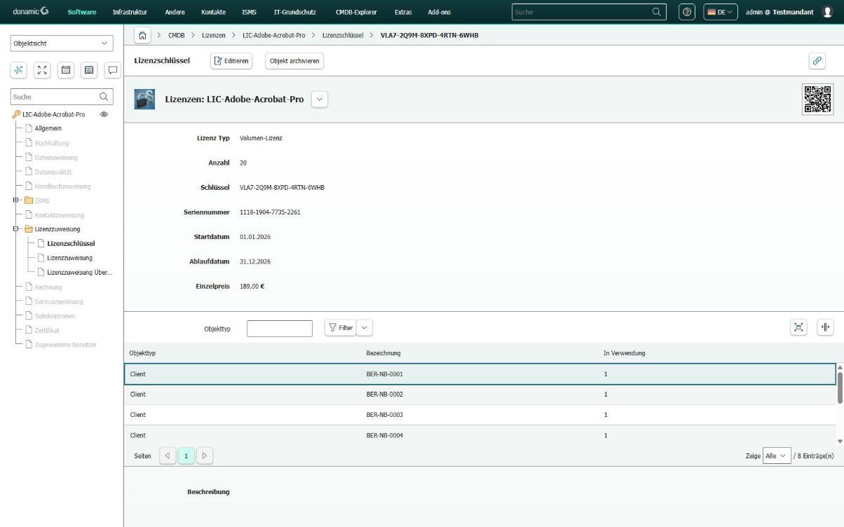Open LIC-Adobe-Acrobat-Pro breadcrumb link
The width and height of the screenshot is (844, 527).
pyautogui.click(x=273, y=35)
